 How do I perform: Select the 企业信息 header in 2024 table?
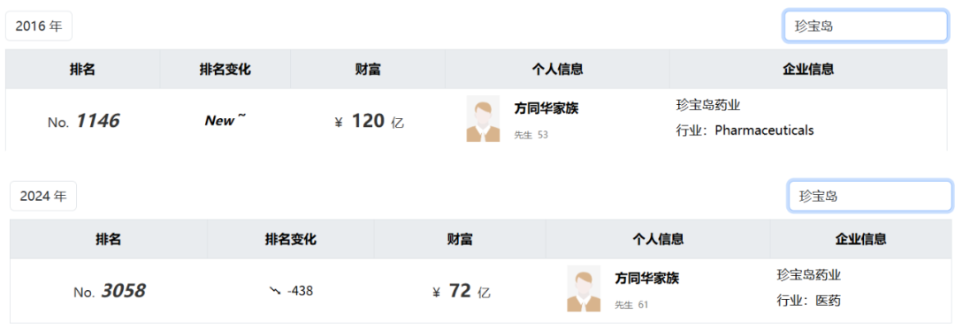tap(860, 239)
